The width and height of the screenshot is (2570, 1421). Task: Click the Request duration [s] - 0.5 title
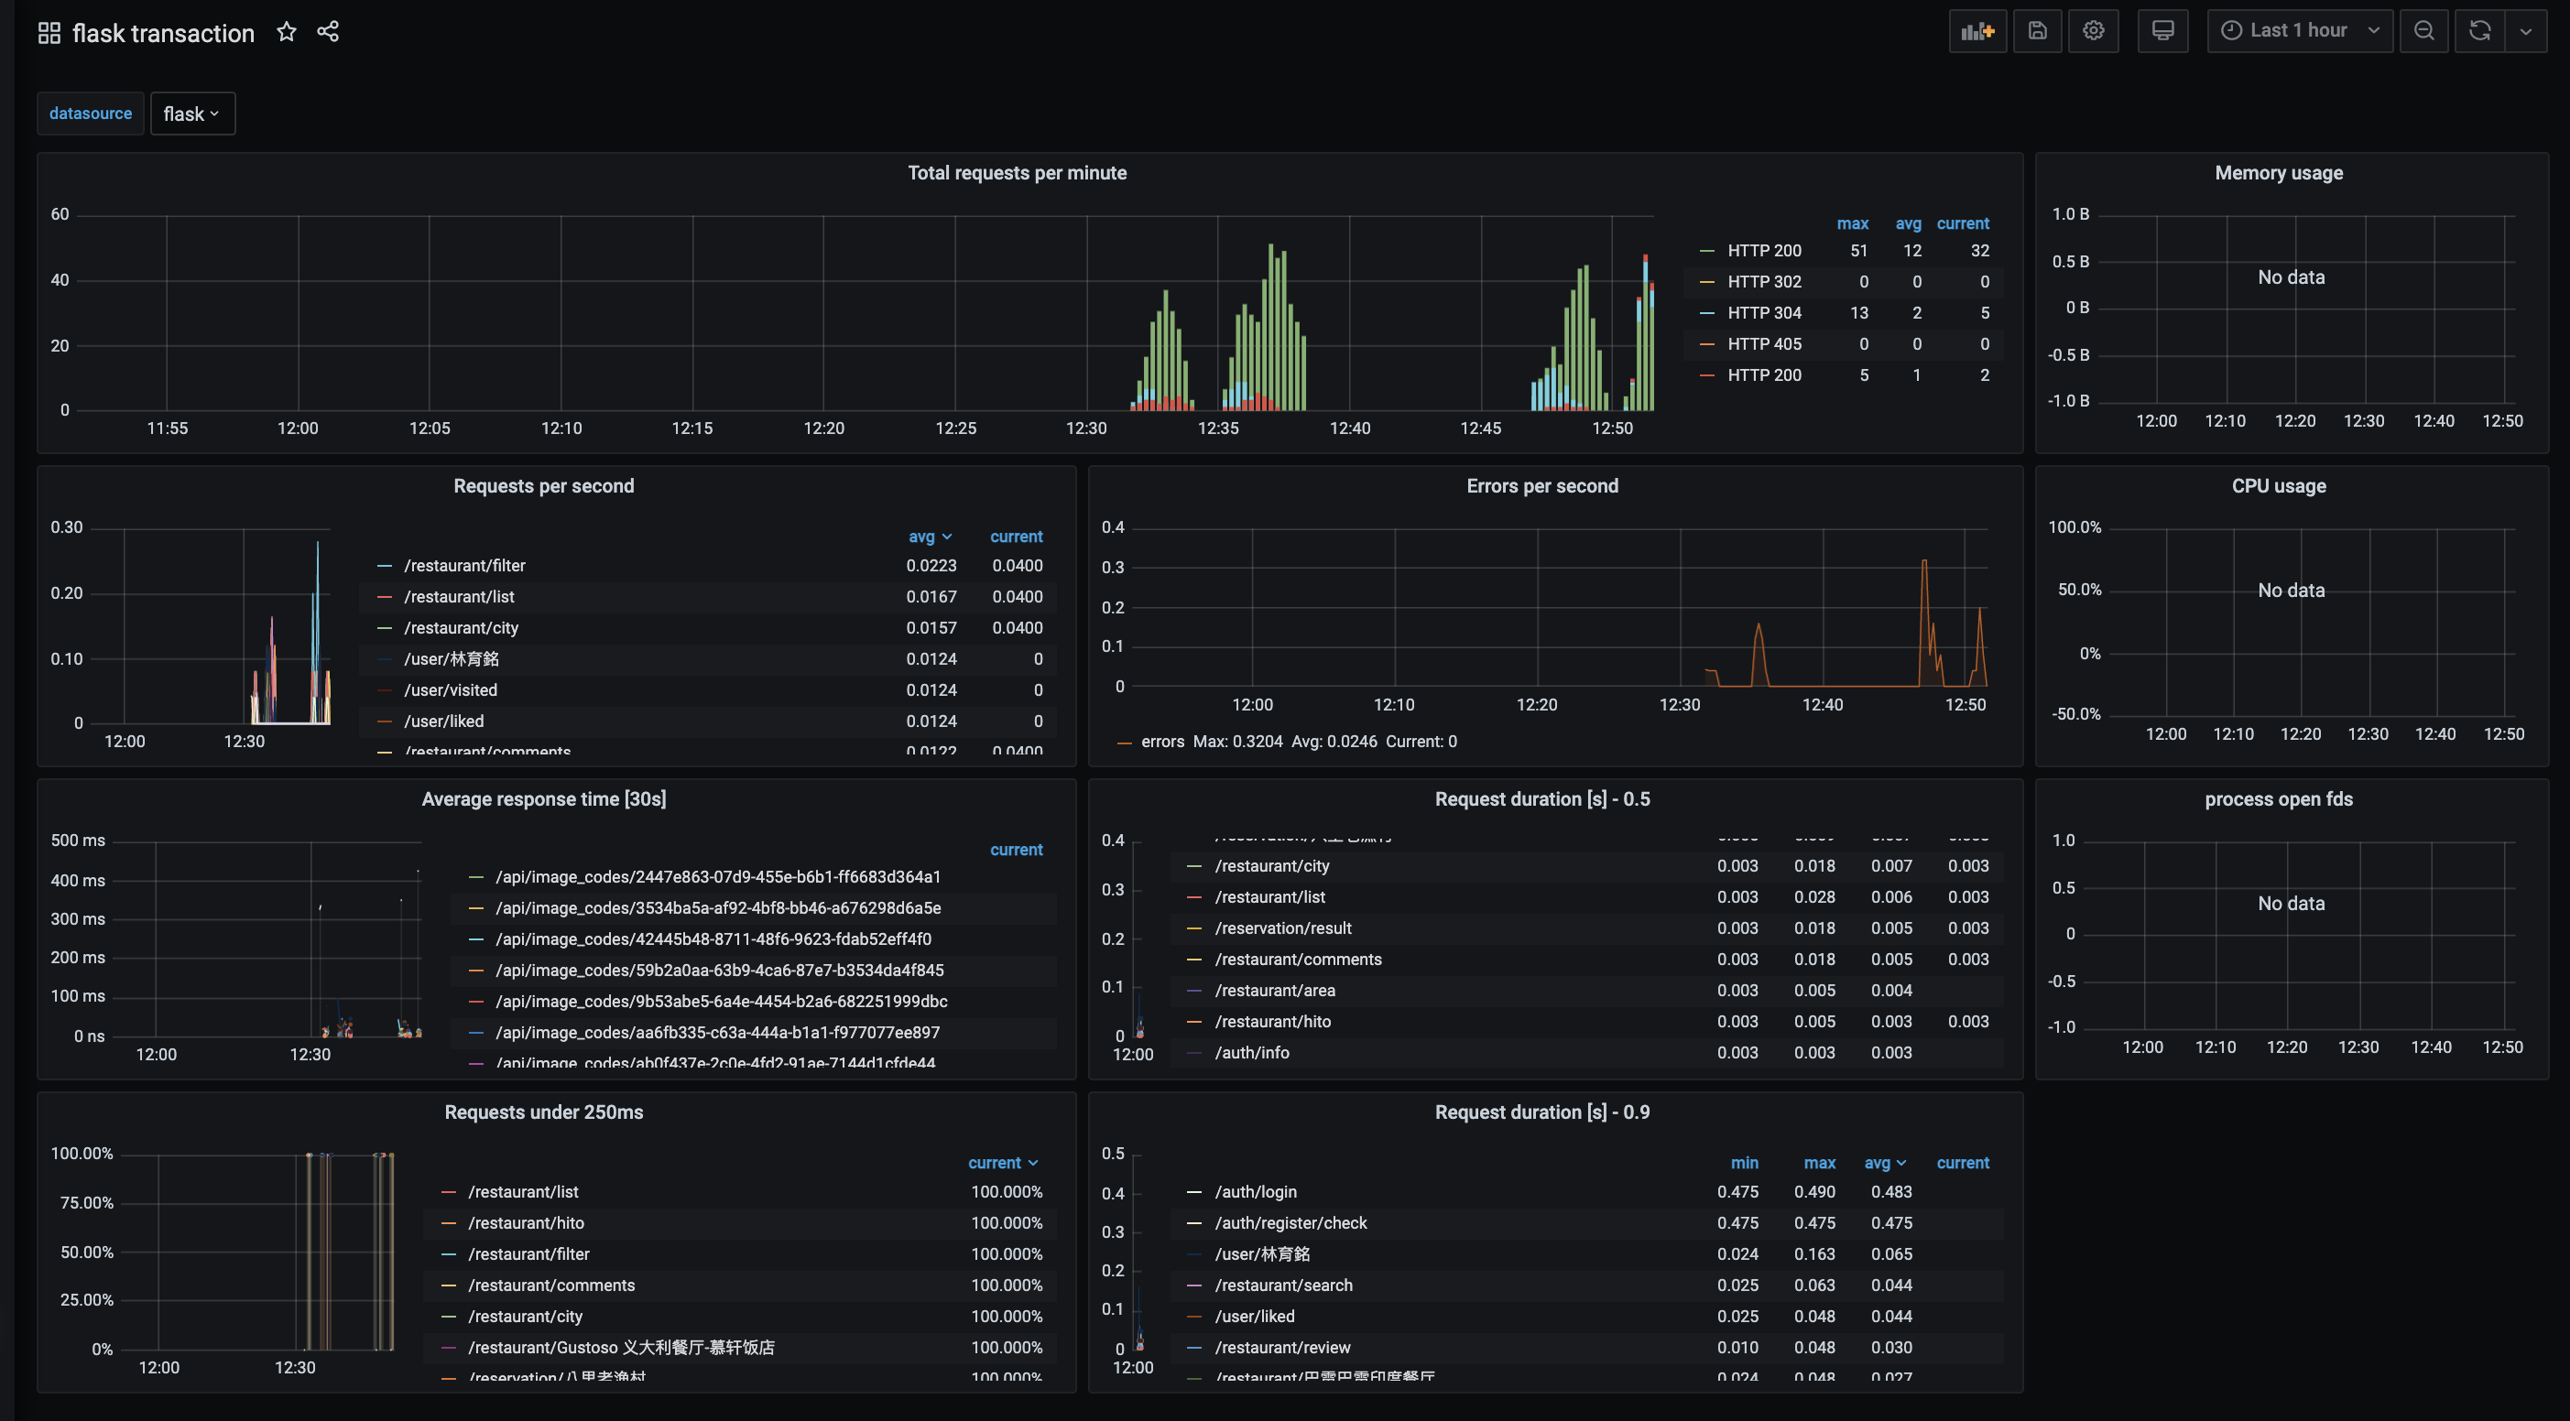click(x=1541, y=798)
